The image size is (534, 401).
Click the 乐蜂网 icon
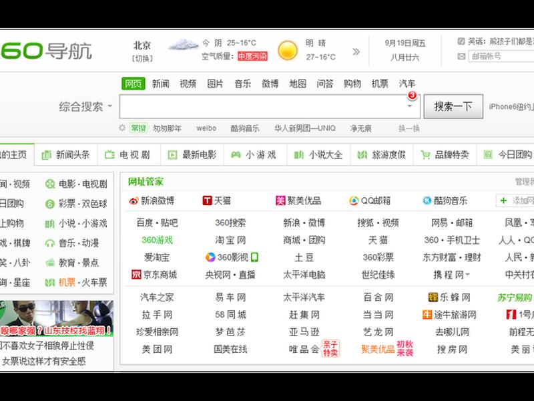tap(433, 297)
